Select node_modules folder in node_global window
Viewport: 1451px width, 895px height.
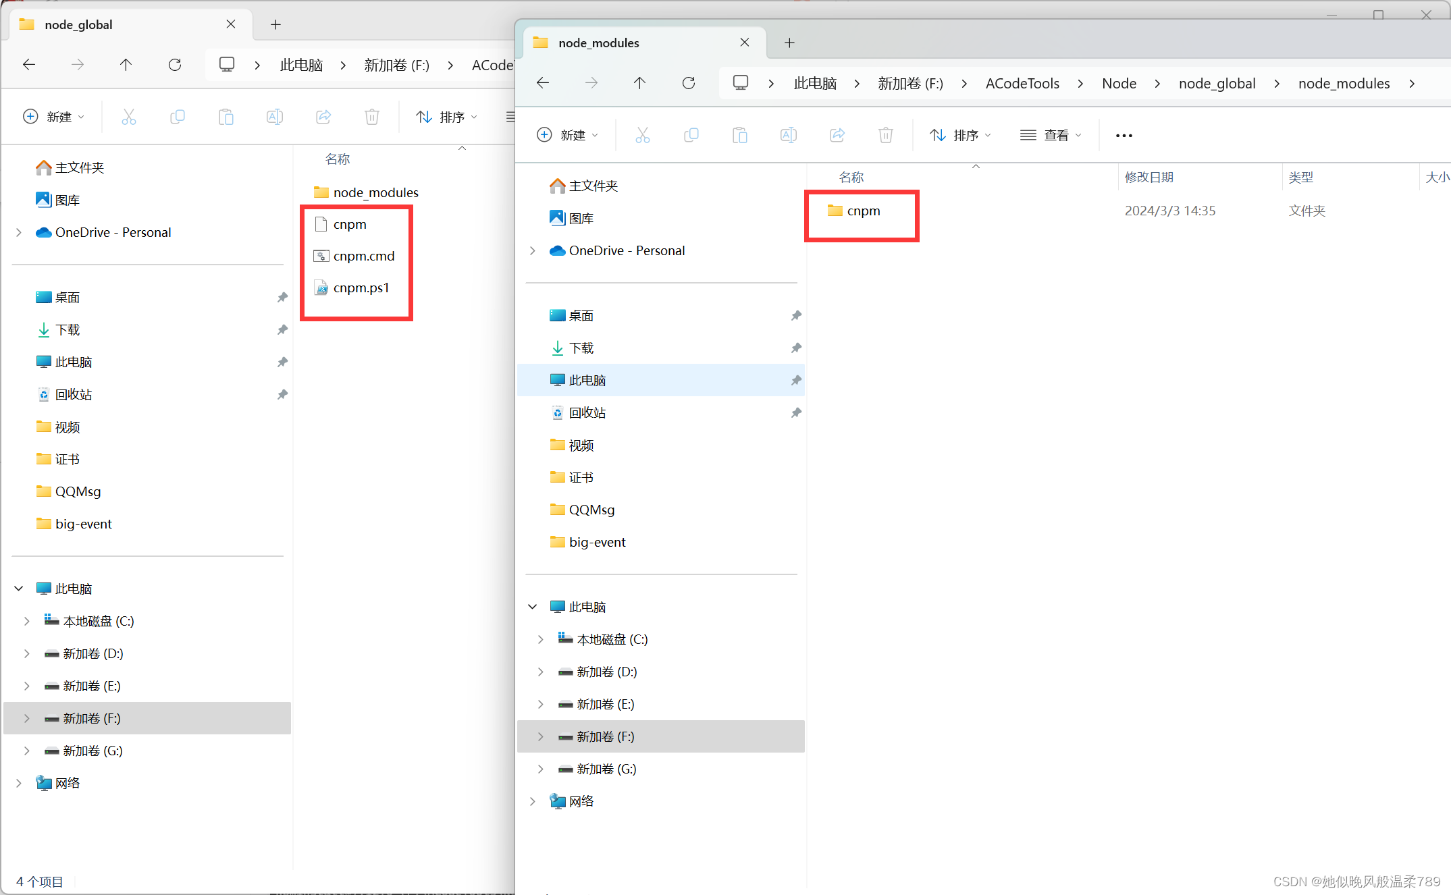click(367, 192)
